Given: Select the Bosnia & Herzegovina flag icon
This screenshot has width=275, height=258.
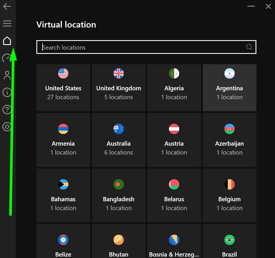Looking at the screenshot, I should click(174, 240).
